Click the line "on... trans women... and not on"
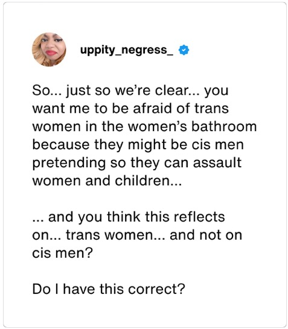 (x=137, y=235)
